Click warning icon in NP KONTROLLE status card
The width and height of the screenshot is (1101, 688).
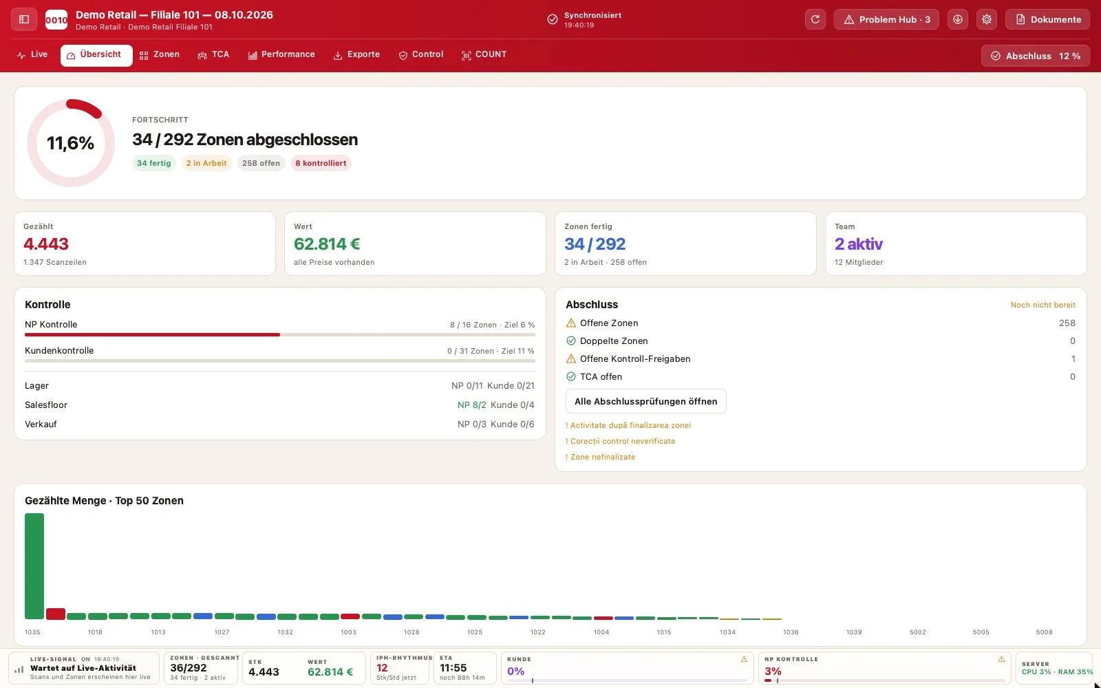[x=1001, y=659]
